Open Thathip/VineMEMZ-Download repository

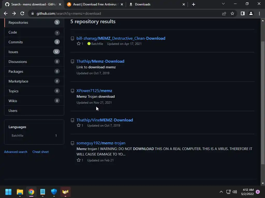[x=105, y=120]
